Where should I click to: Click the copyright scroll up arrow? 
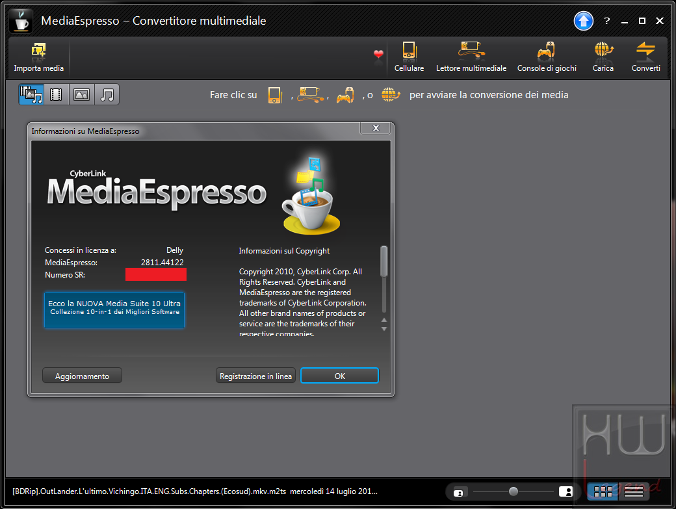tap(384, 320)
